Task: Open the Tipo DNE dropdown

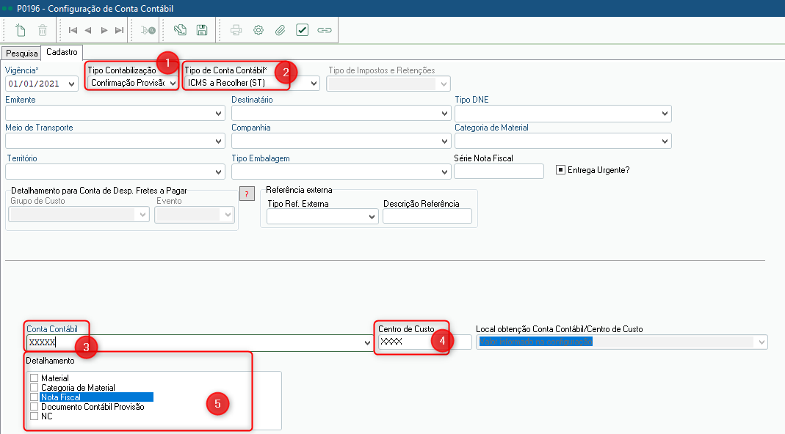Action: coord(665,114)
